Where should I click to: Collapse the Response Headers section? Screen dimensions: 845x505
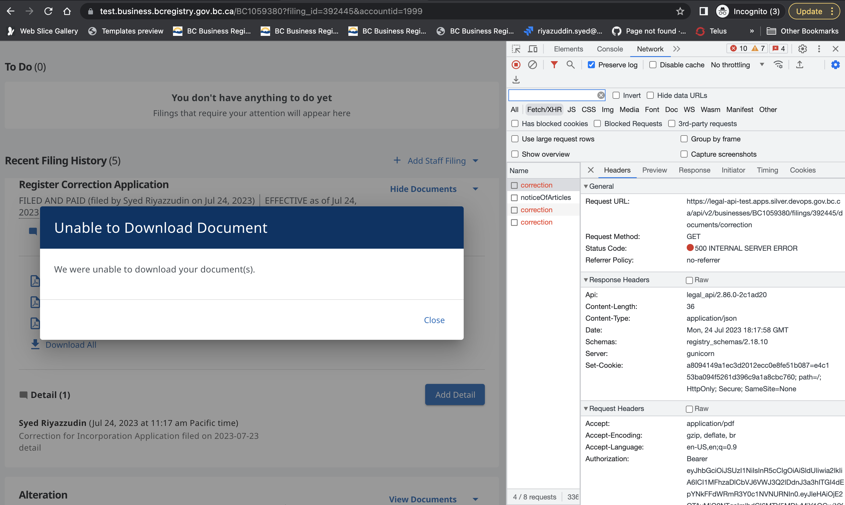point(586,280)
